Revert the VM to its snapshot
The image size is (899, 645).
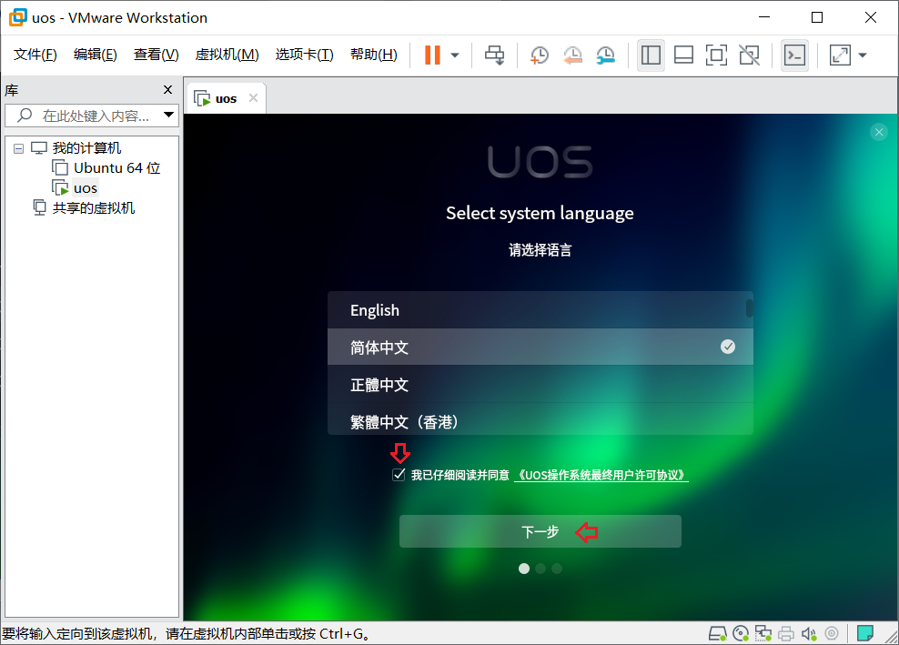pyautogui.click(x=572, y=55)
